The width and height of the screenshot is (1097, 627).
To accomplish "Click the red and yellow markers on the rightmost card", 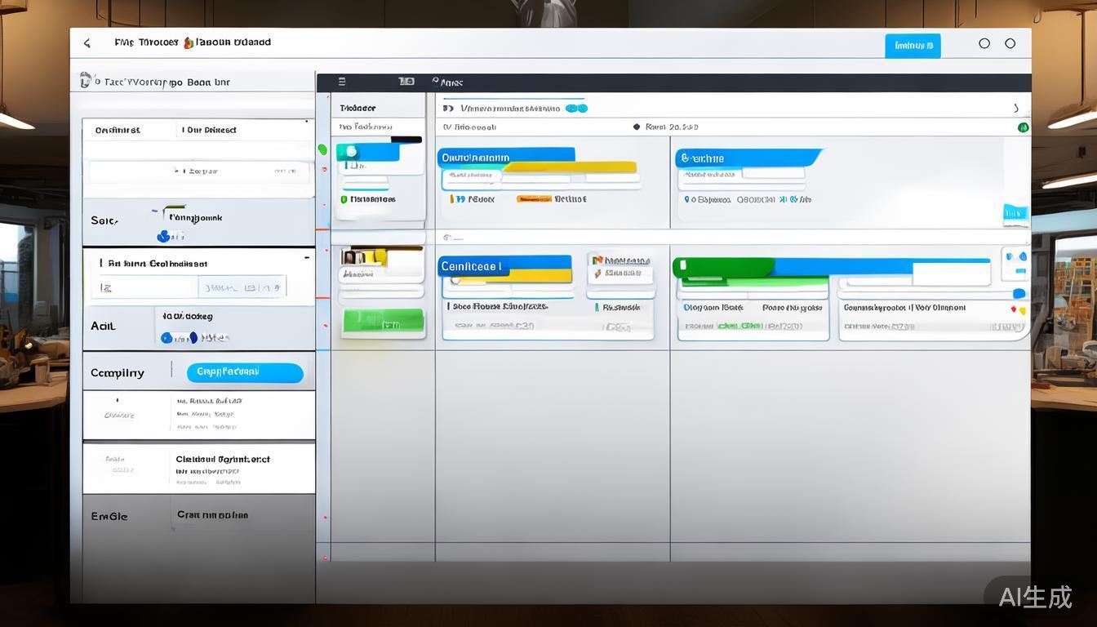I will click(1018, 310).
